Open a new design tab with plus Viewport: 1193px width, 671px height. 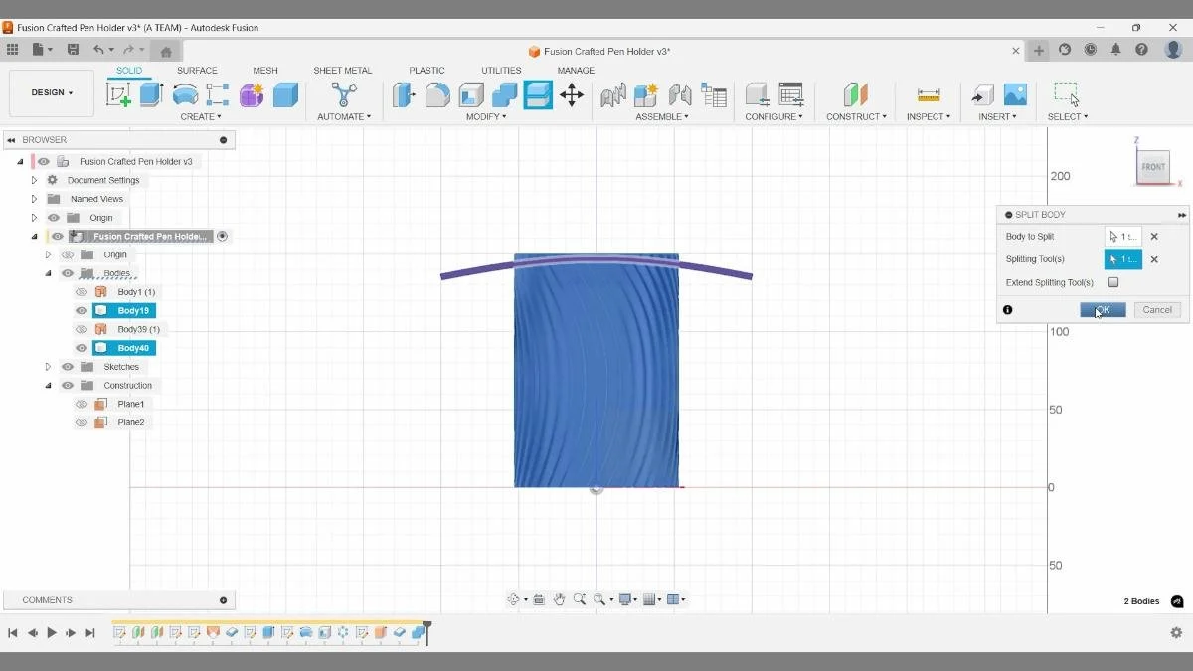pos(1039,50)
